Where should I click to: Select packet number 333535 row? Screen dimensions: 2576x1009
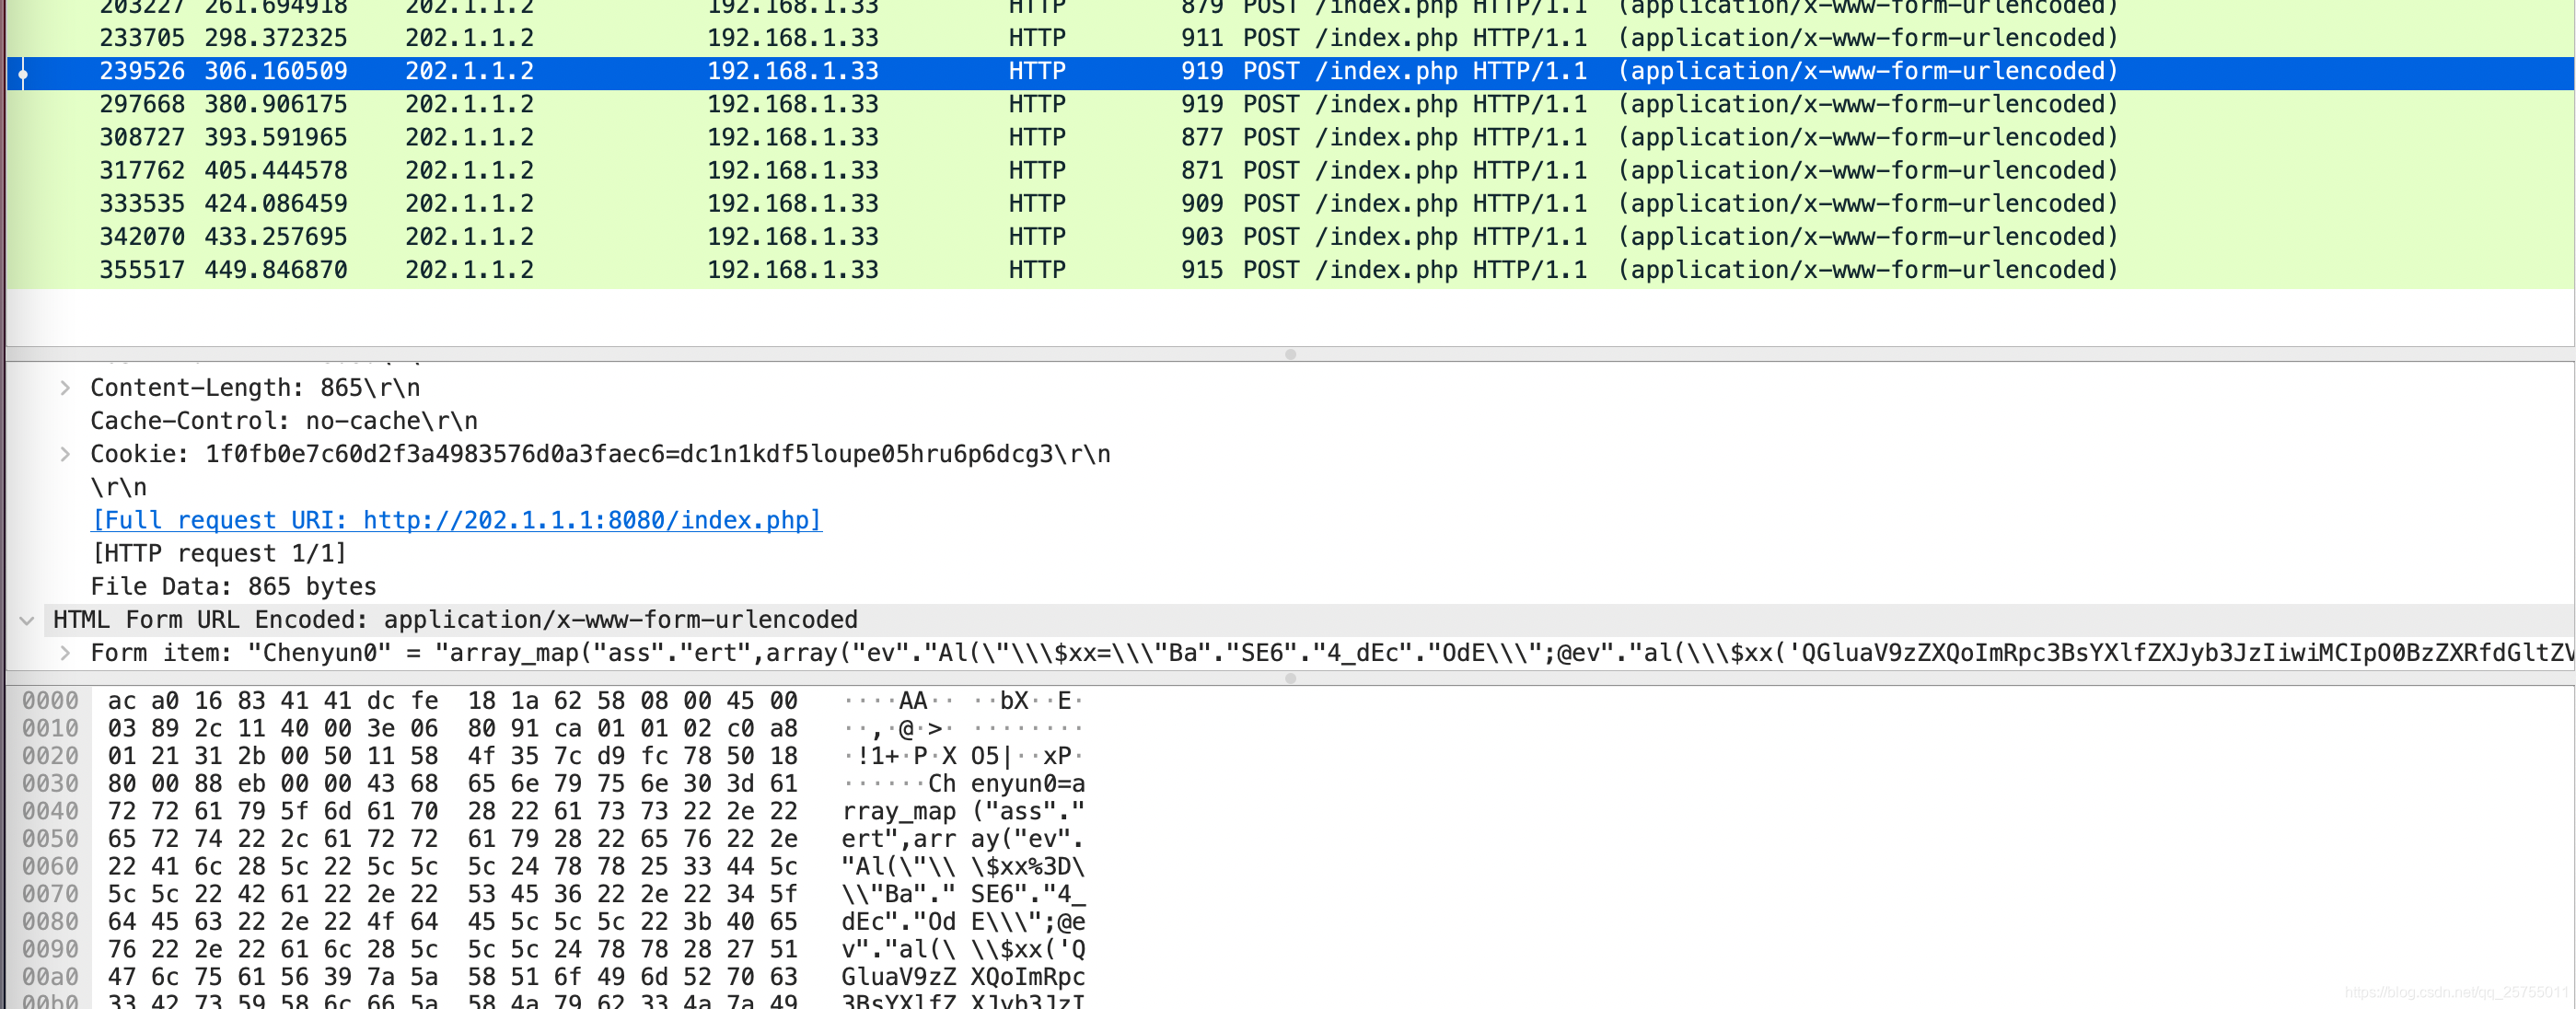(1290, 203)
